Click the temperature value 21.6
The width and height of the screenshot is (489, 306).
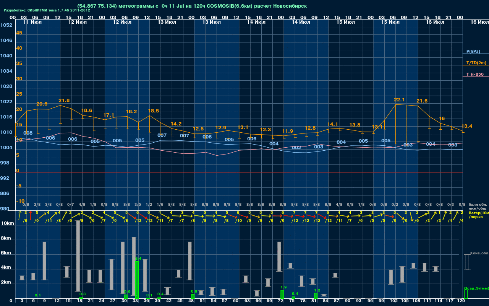pyautogui.click(x=422, y=101)
